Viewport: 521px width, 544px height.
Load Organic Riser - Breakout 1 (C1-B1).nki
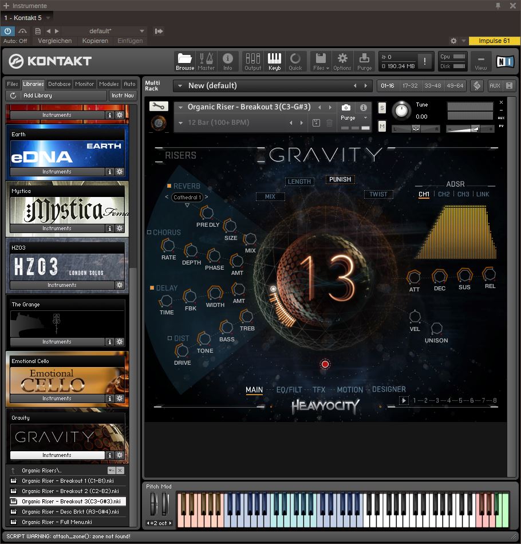pos(68,481)
